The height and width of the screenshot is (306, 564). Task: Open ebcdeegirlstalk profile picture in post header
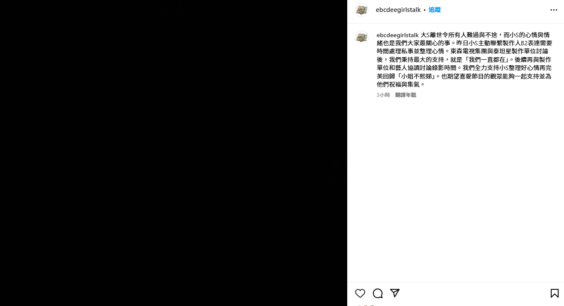click(362, 10)
